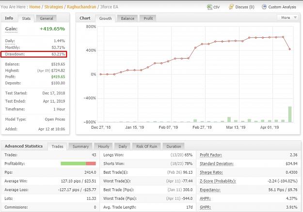Open the Trades statistics tab
303x212 pixels.
(57, 146)
